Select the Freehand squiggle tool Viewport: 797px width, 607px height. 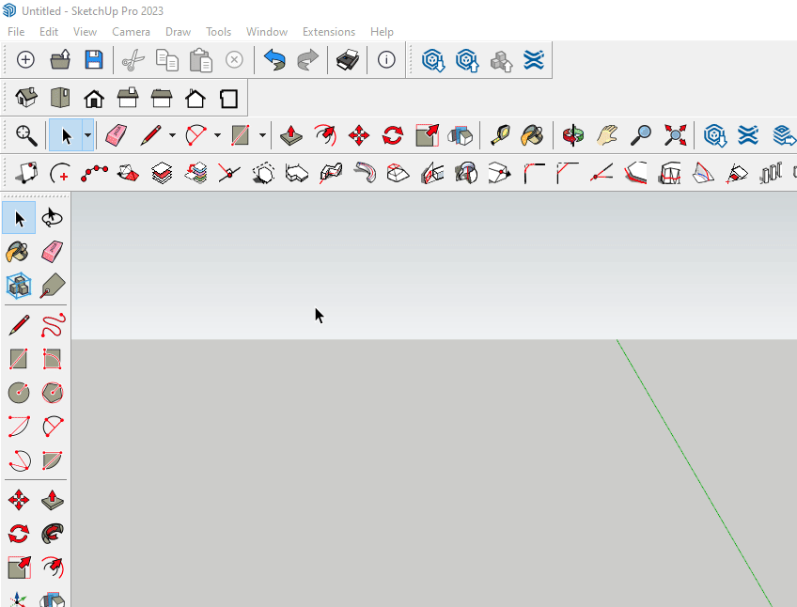click(x=53, y=325)
